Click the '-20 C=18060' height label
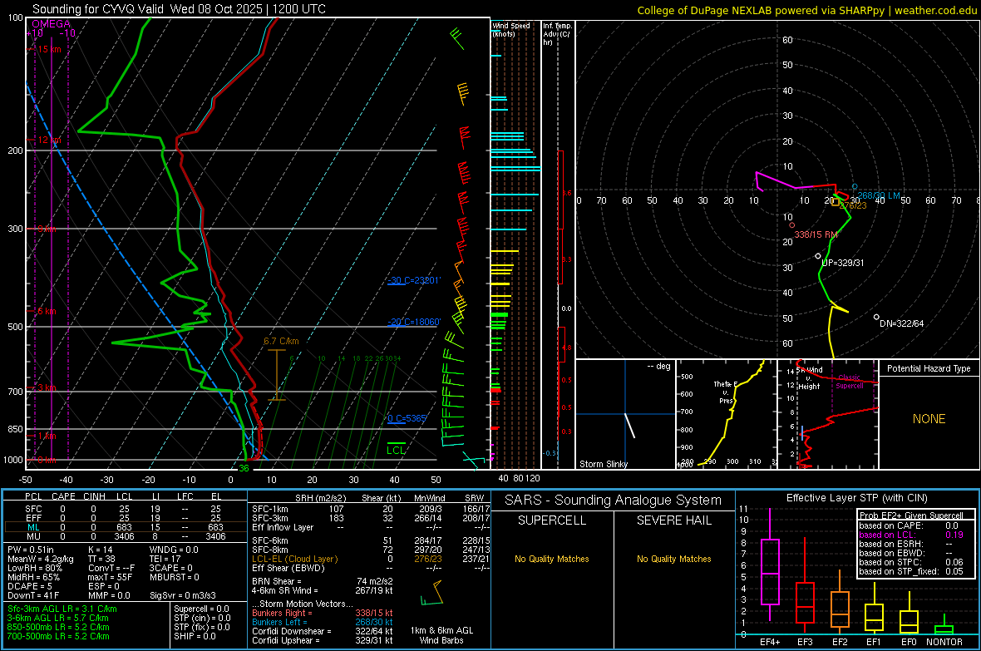 point(413,322)
